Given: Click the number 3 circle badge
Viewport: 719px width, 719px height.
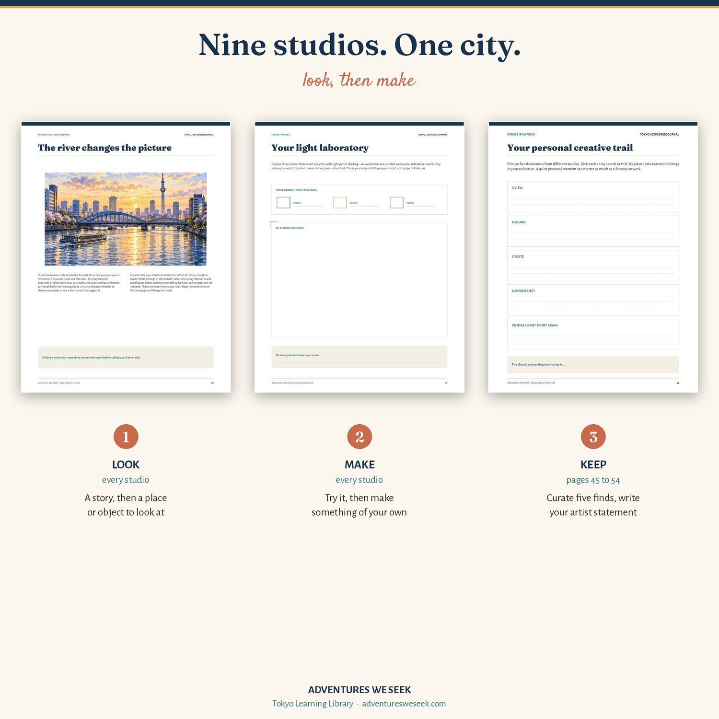Looking at the screenshot, I should tap(593, 437).
